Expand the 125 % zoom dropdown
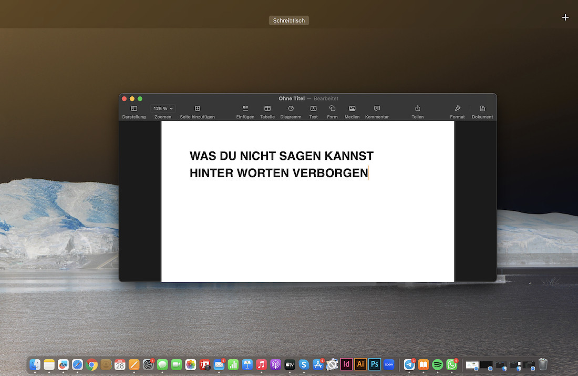The width and height of the screenshot is (578, 376). [163, 109]
